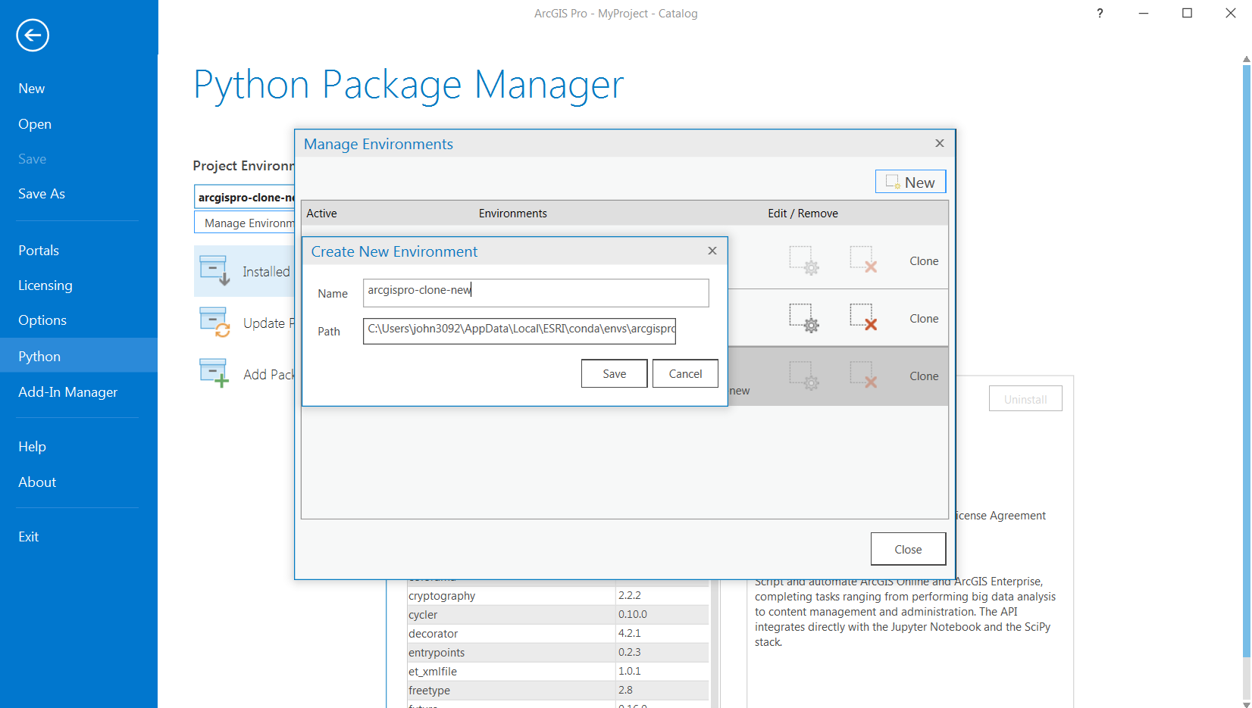Screen dimensions: 1252x708
Task: Click the help question mark icon
Action: point(1100,13)
